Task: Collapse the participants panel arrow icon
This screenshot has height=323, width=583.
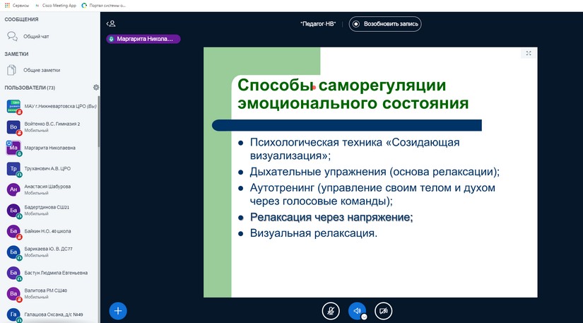Action: (111, 24)
